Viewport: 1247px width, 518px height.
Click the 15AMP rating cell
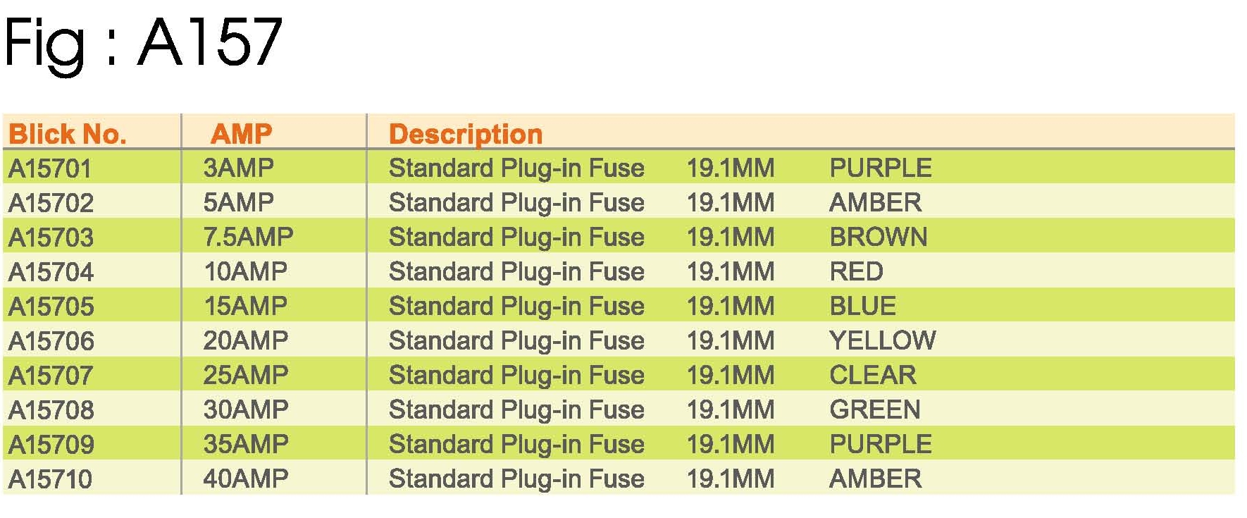pos(245,306)
